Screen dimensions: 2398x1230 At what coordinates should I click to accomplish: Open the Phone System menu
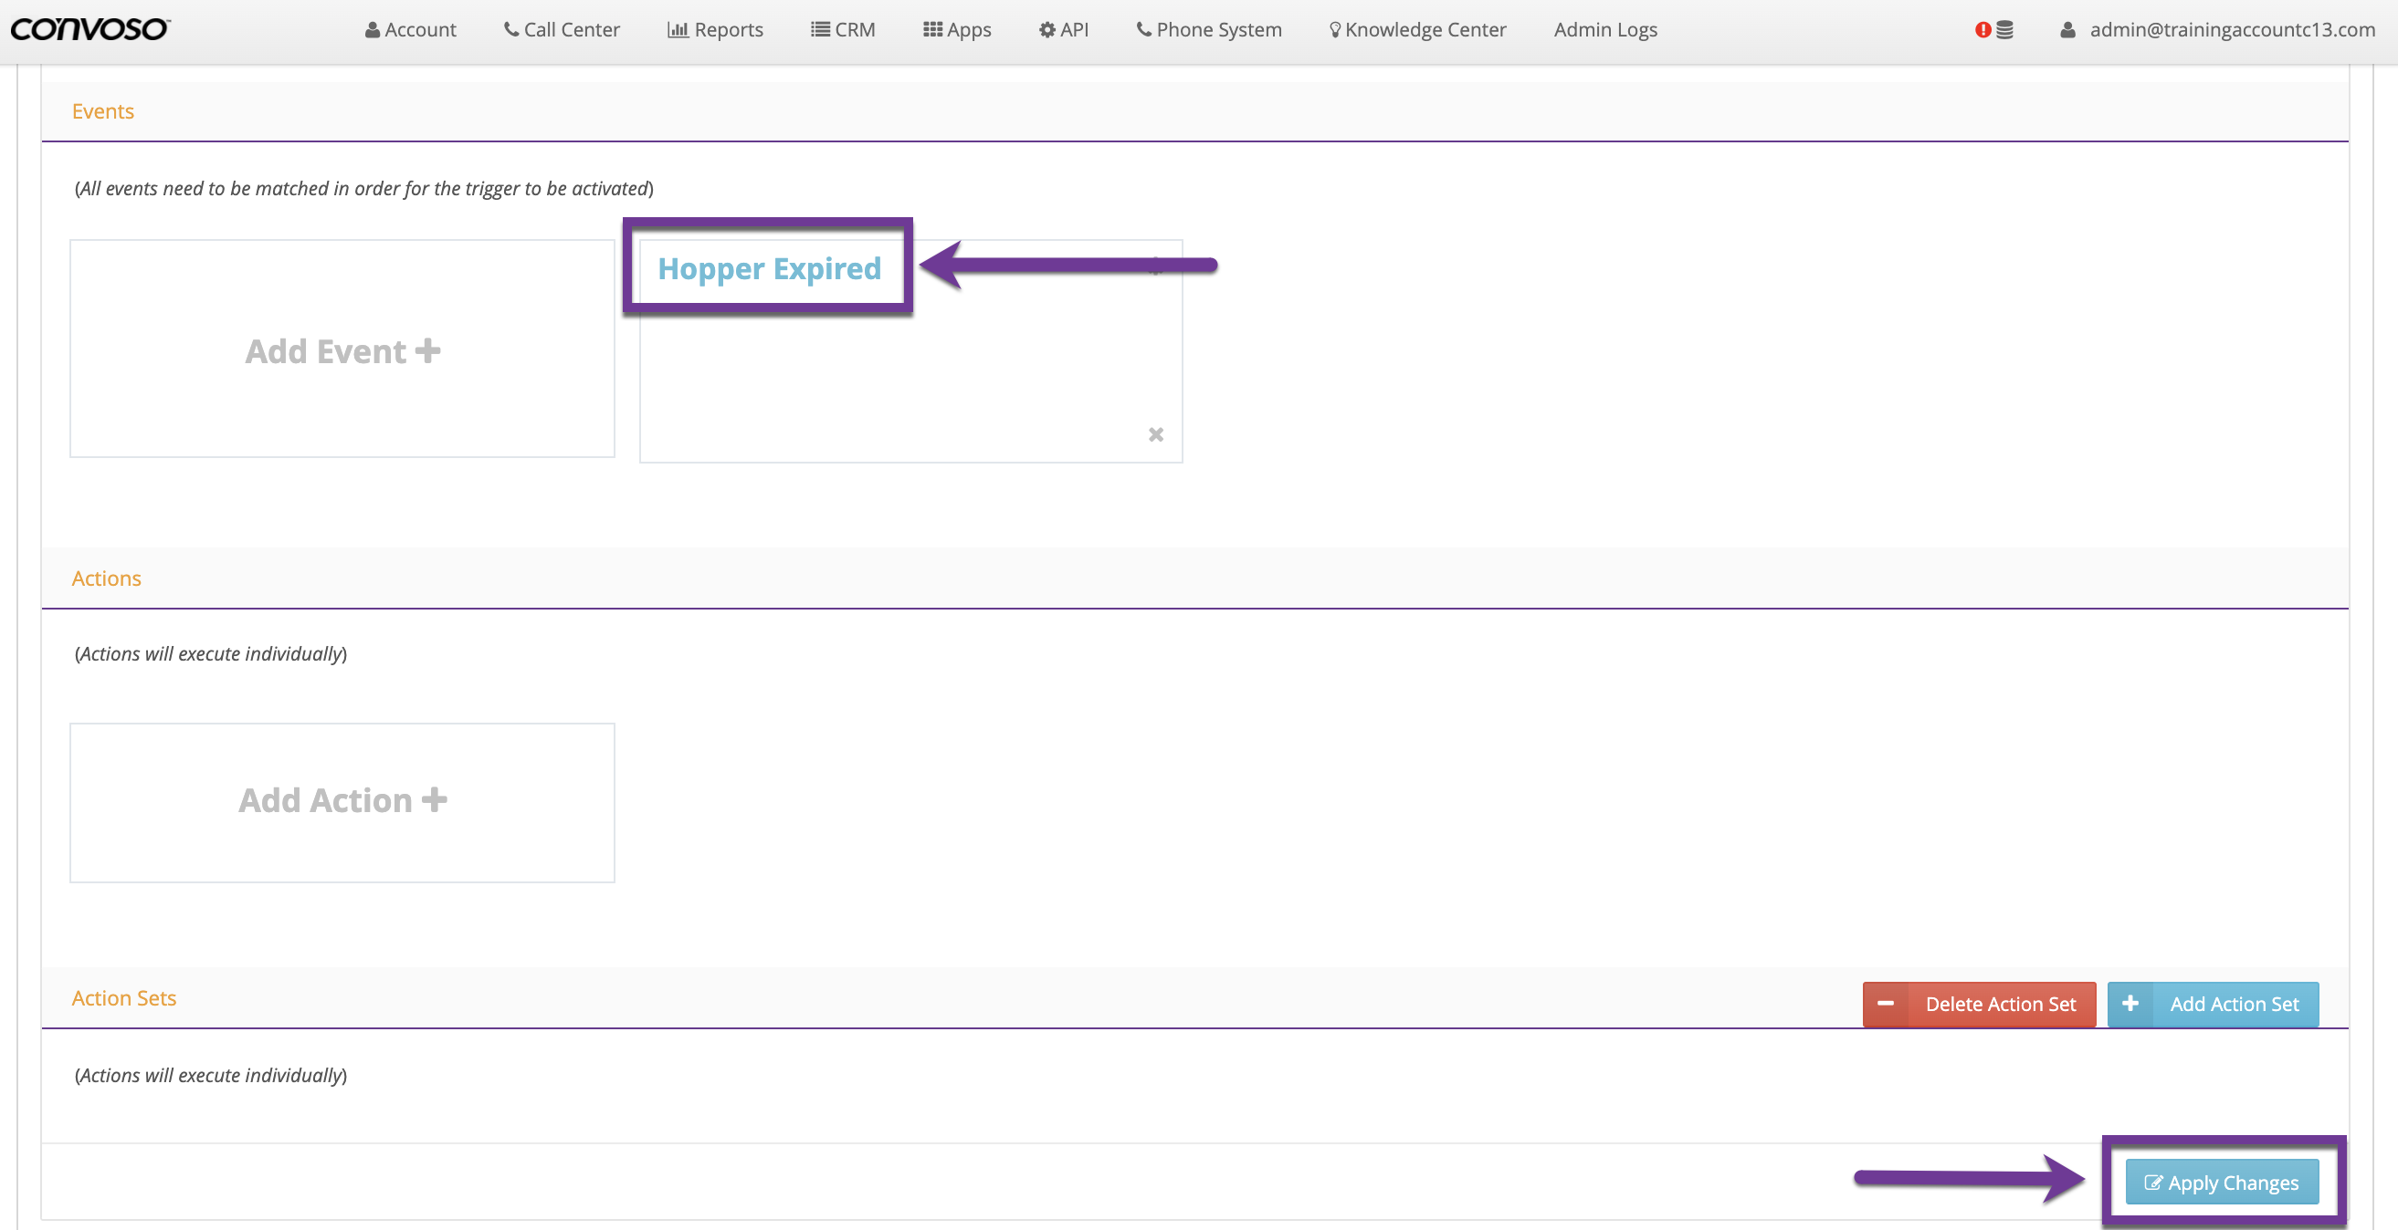click(x=1208, y=30)
